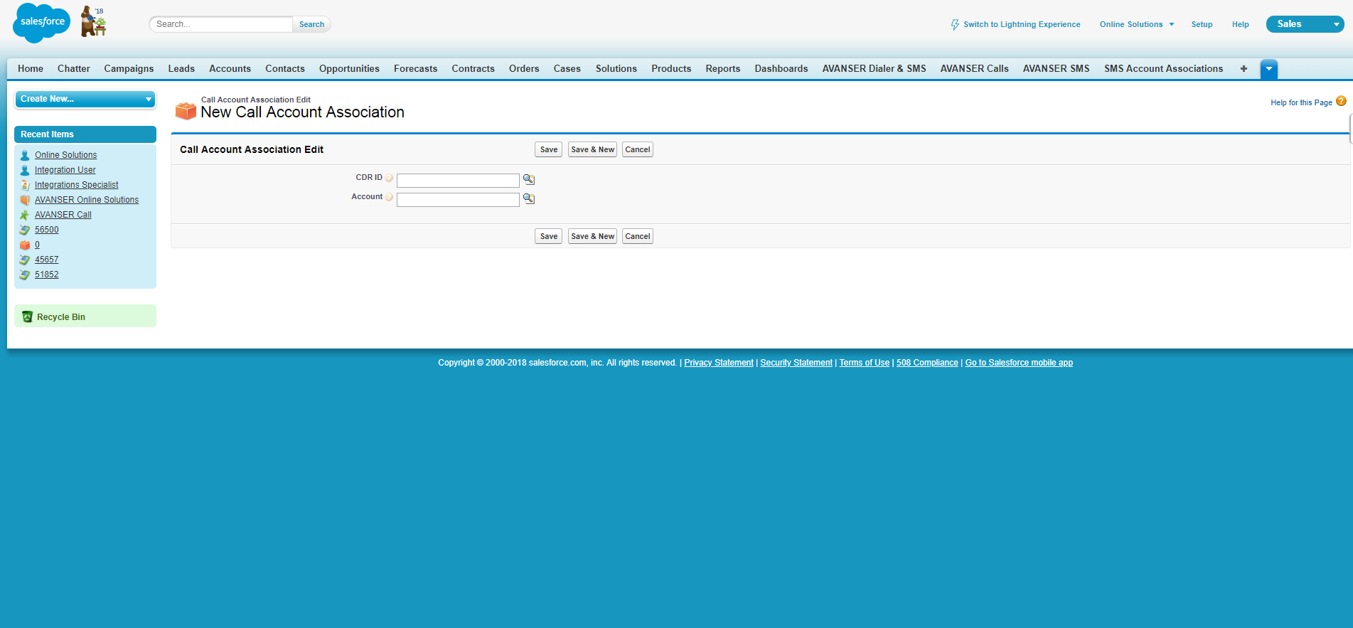Go to the Products tab
Screen dimensions: 1353x628
671,69
